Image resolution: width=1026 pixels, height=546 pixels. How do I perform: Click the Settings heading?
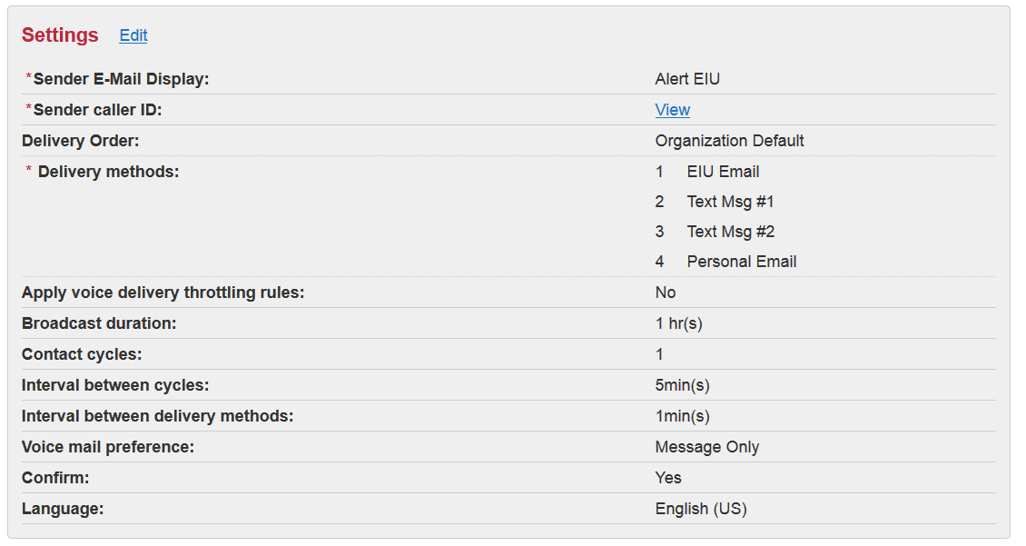click(x=60, y=35)
